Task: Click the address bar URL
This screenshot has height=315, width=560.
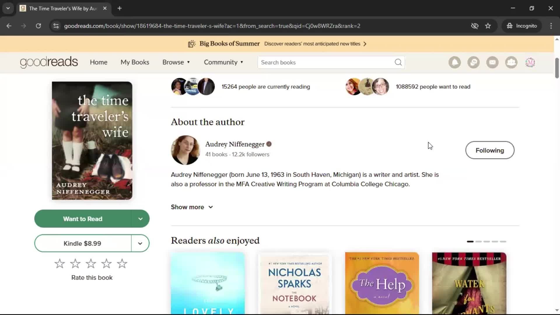Action: pyautogui.click(x=212, y=26)
